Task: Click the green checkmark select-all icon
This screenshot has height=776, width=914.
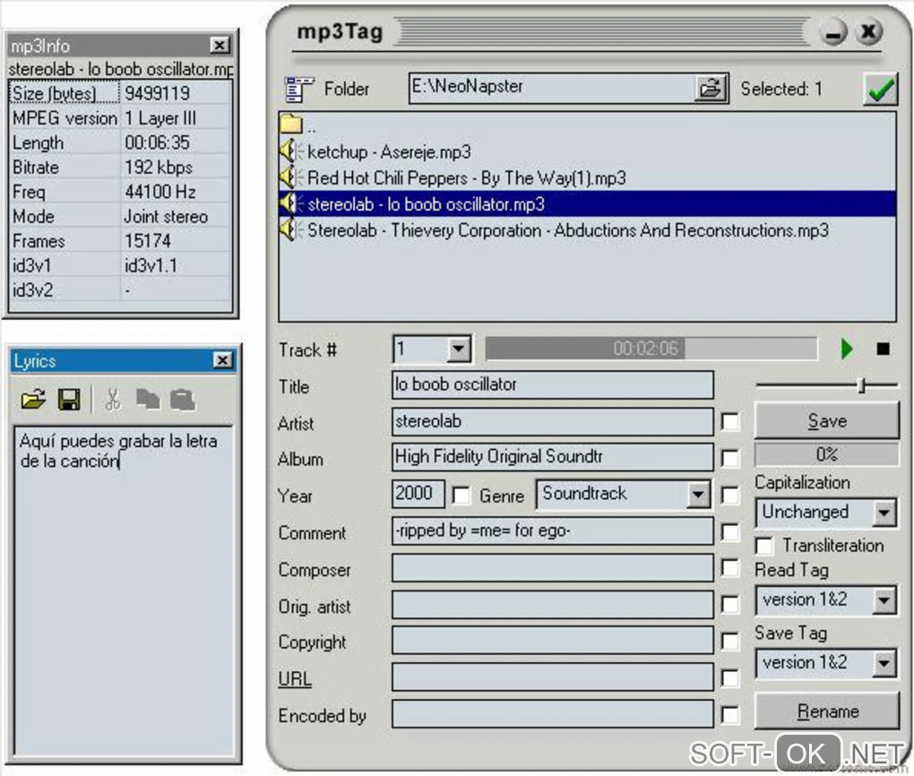Action: click(880, 90)
